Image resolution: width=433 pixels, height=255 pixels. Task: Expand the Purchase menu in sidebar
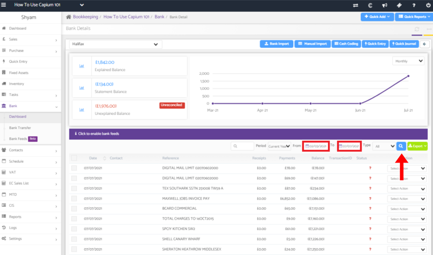pyautogui.click(x=30, y=51)
